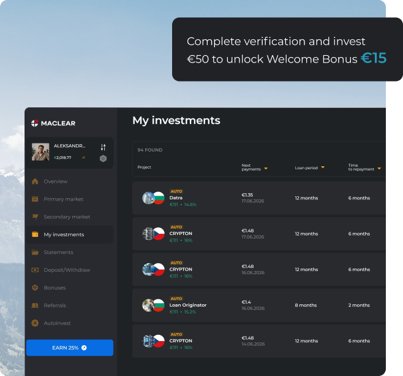Open My investments in the sidebar

[x=70, y=234]
